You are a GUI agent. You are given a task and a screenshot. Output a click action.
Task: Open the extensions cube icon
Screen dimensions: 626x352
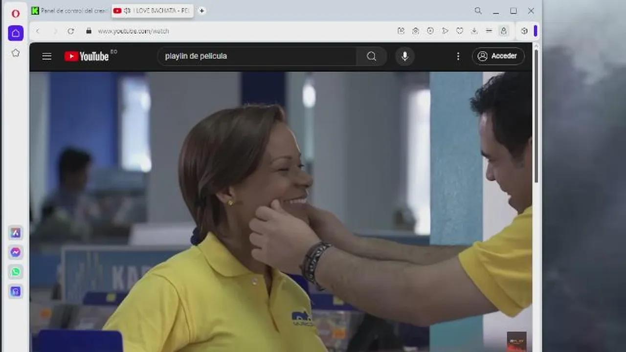pyautogui.click(x=524, y=31)
